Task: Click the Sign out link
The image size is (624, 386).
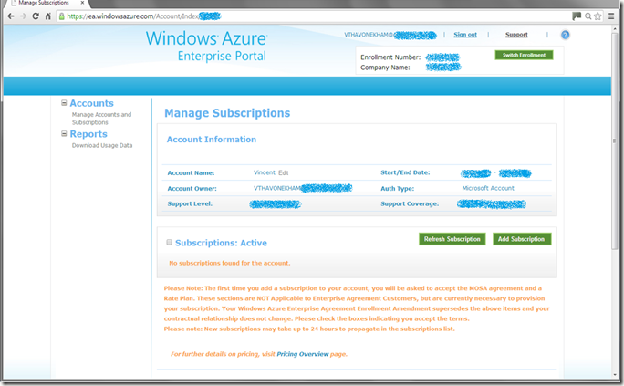Action: [465, 35]
